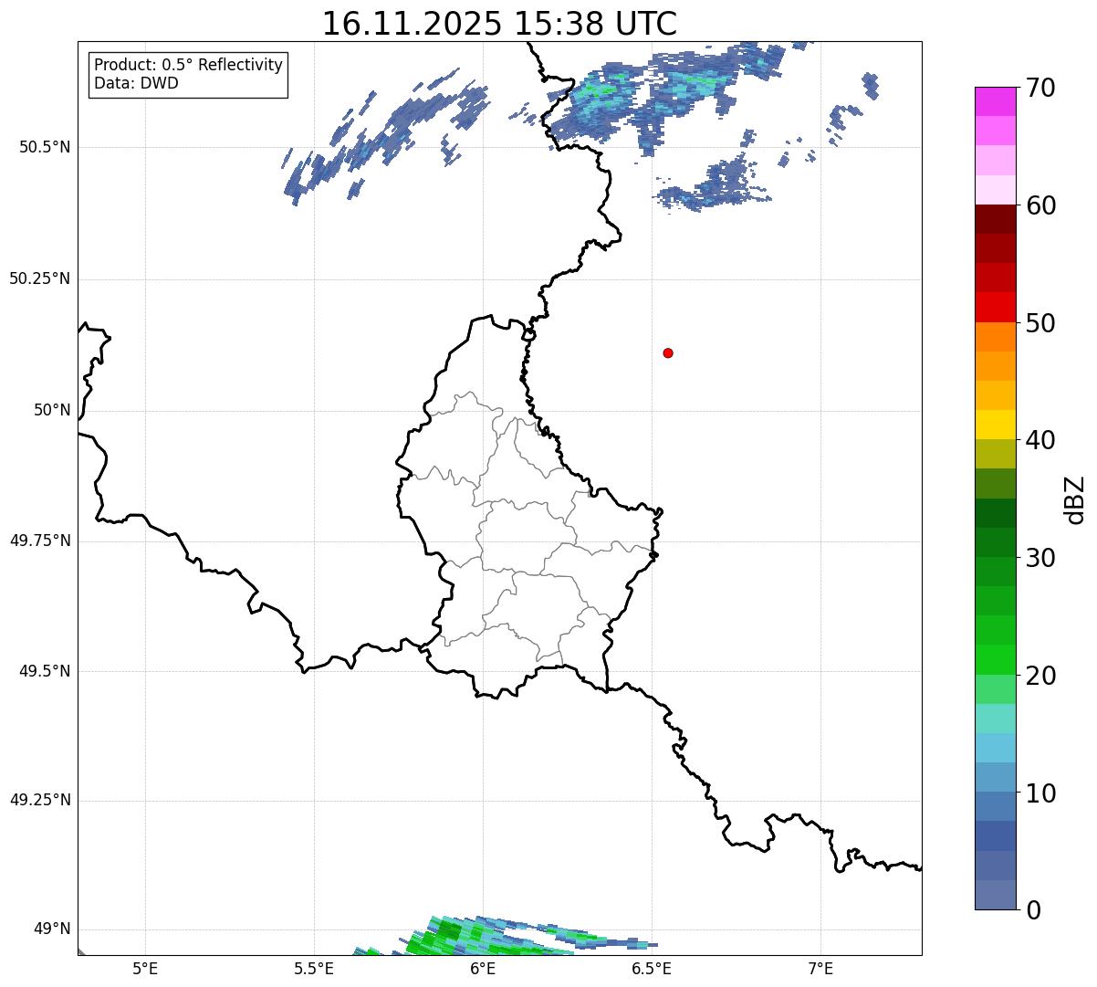Click the bright red colorbar segment near 50
Image resolution: width=1097 pixels, height=987 pixels.
(x=995, y=307)
